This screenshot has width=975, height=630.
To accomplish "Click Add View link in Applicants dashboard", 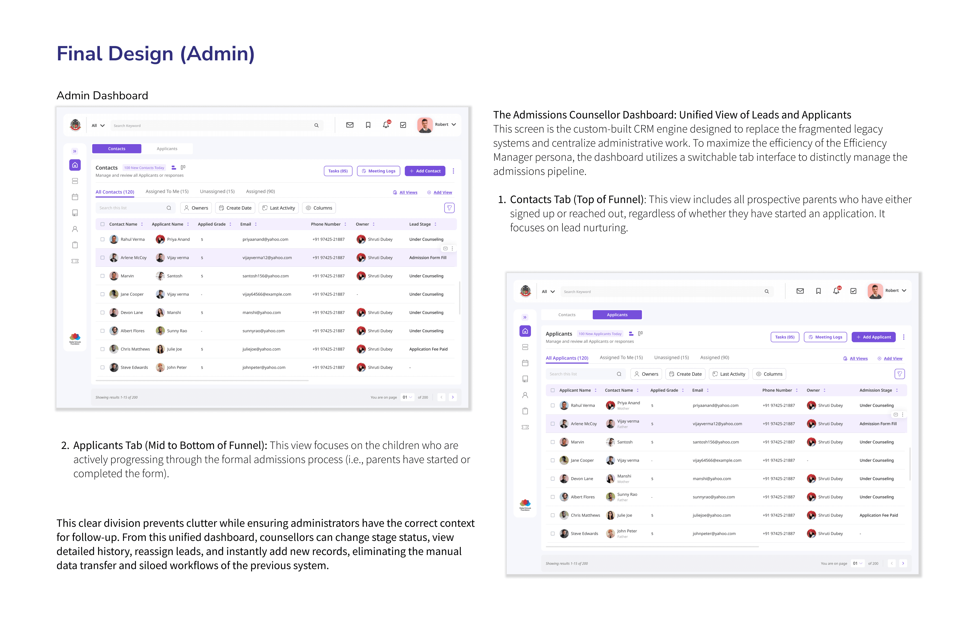I will pyautogui.click(x=892, y=359).
